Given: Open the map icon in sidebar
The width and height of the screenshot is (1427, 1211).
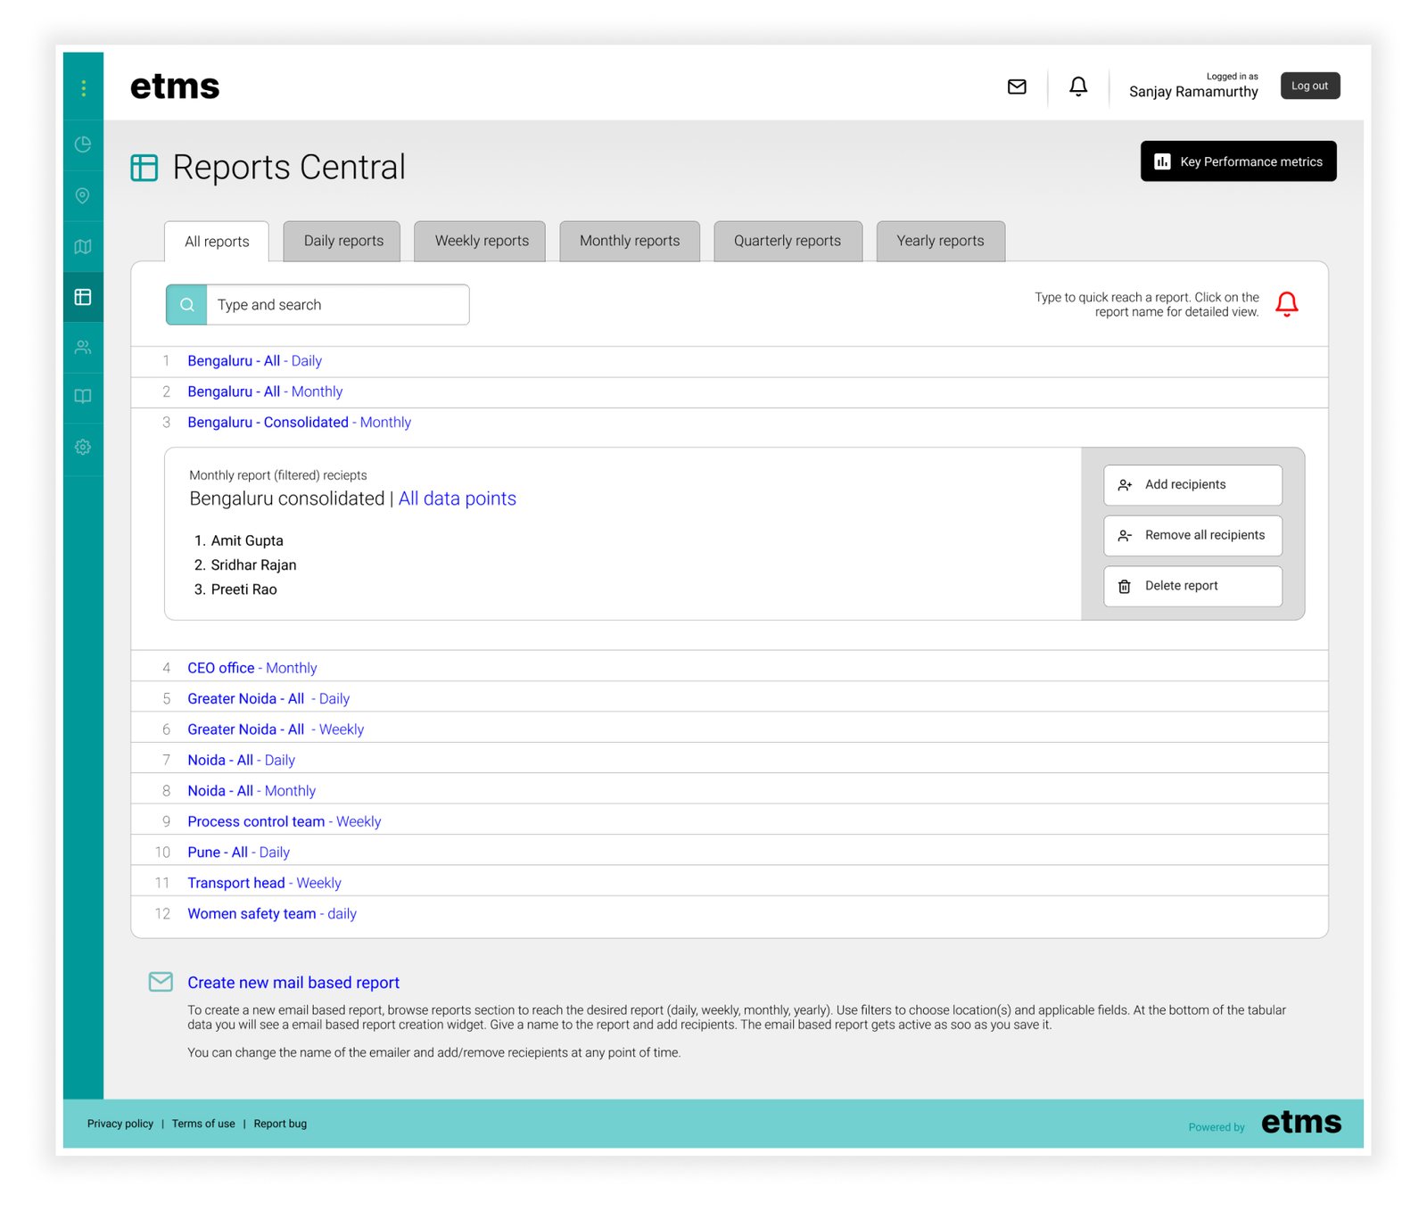Looking at the screenshot, I should click(x=83, y=246).
